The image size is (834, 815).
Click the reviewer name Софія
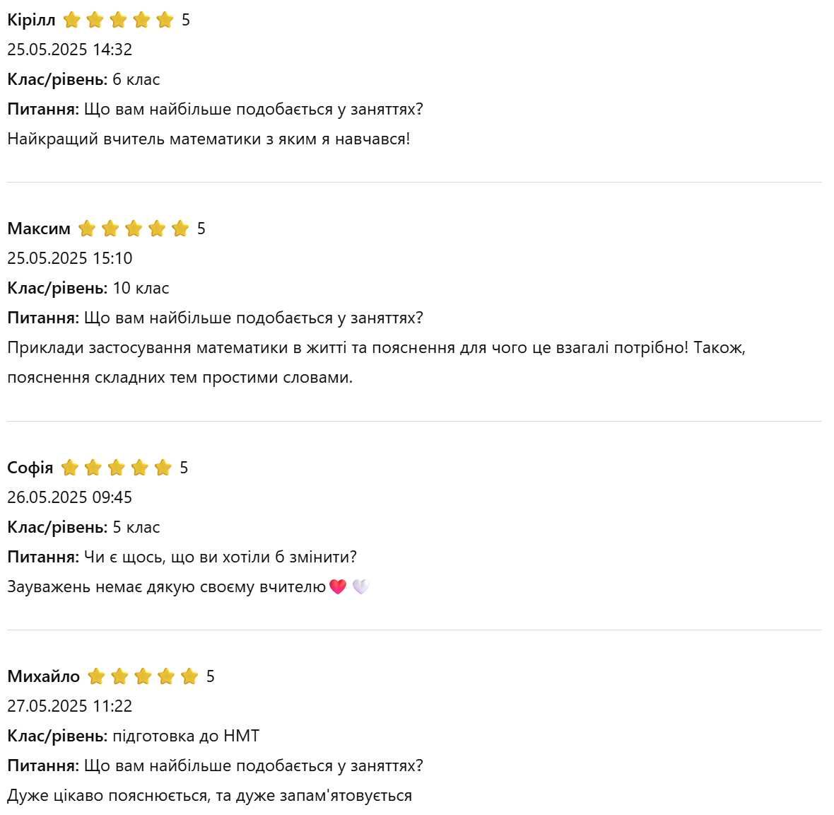pyautogui.click(x=30, y=468)
